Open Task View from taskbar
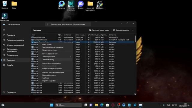The image size is (192, 108). coord(85,105)
